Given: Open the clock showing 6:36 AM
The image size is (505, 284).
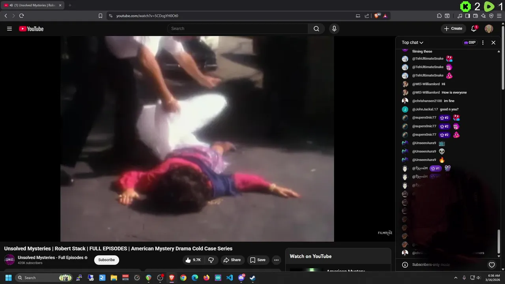Looking at the screenshot, I should click(494, 278).
